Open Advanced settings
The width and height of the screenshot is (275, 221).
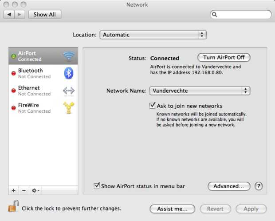point(229,186)
